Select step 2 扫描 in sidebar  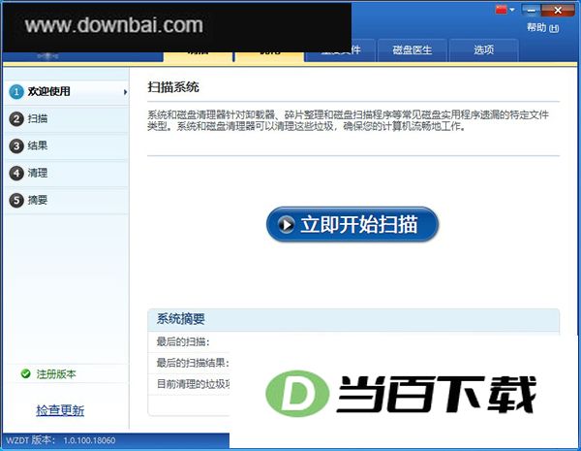pyautogui.click(x=67, y=118)
